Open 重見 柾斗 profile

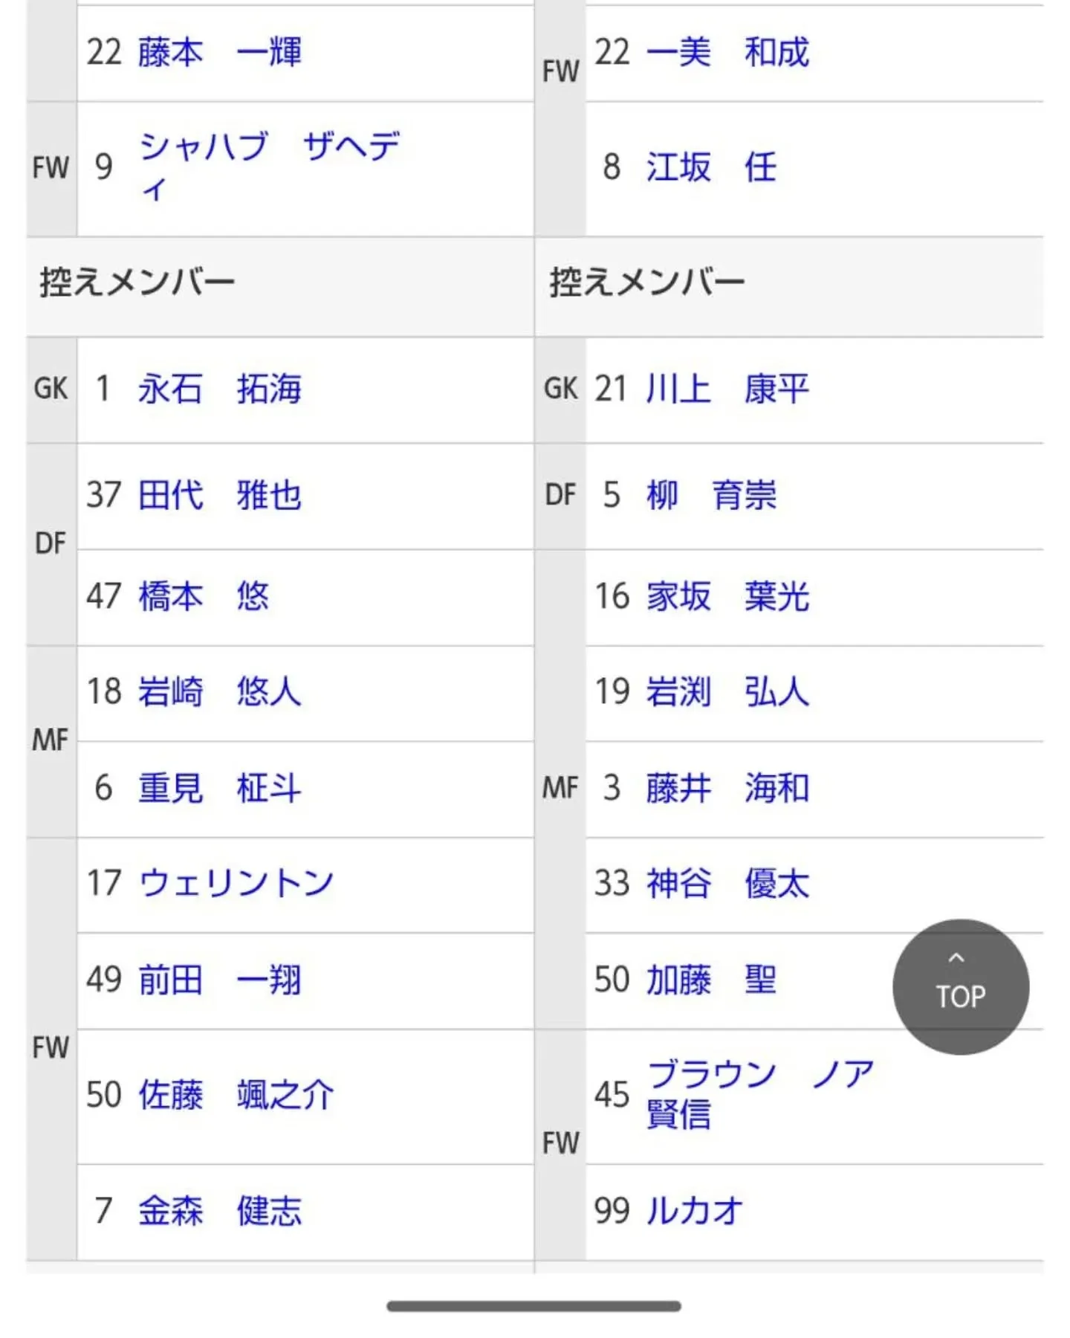220,788
